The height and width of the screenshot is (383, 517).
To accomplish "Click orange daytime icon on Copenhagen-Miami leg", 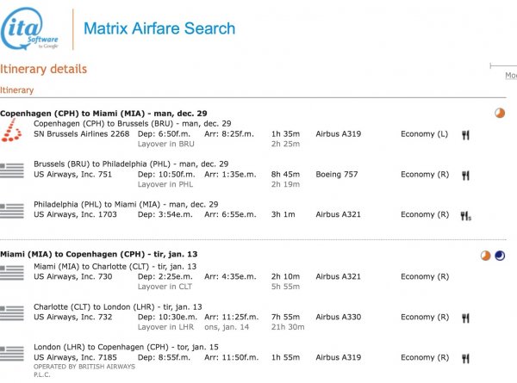I will [x=501, y=113].
